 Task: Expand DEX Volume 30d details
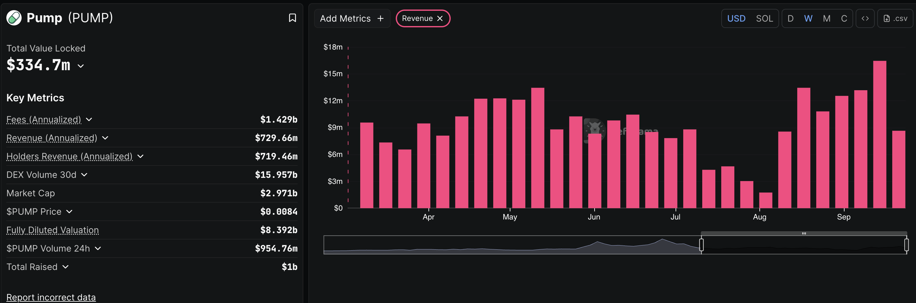[84, 175]
